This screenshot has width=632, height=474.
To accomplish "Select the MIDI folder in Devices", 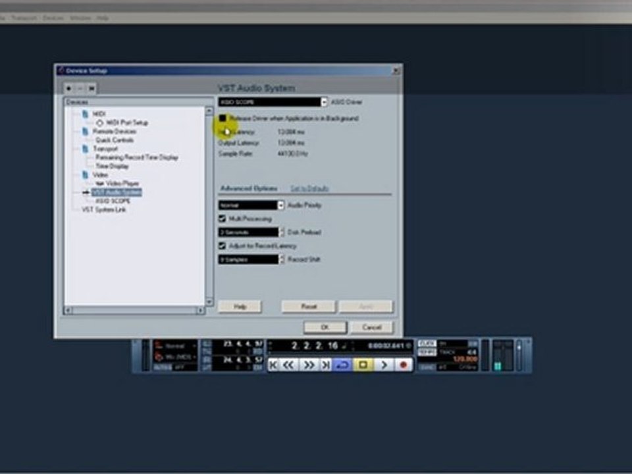I will 99,114.
